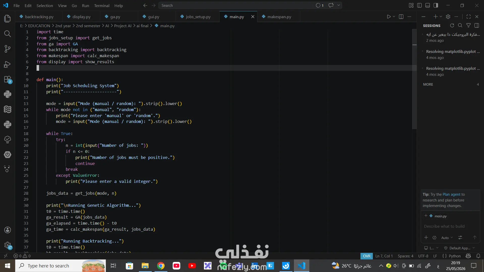Screen dimensions: 484x272
Task: Add context with plus in chat input
Action: point(426,237)
